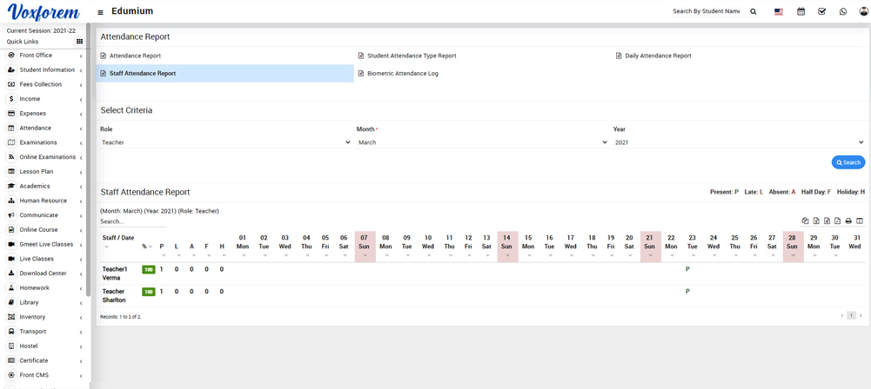Click the language flag icon
The image size is (871, 389).
pos(779,12)
